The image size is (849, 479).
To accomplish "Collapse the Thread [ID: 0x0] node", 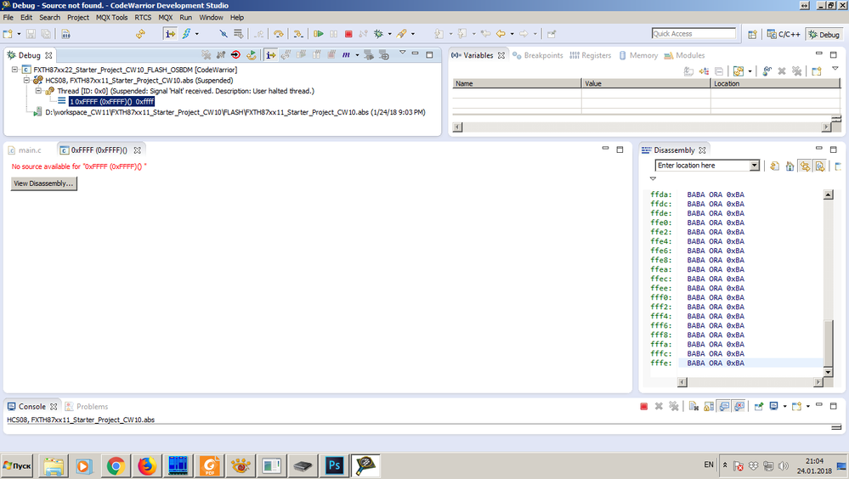I will pos(38,91).
